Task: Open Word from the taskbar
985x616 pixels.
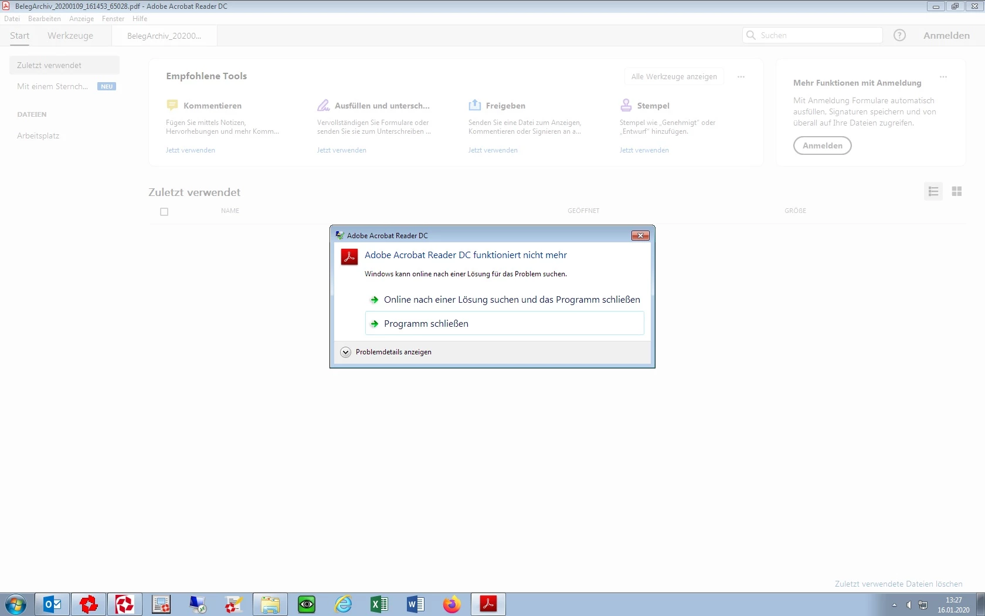Action: 416,604
